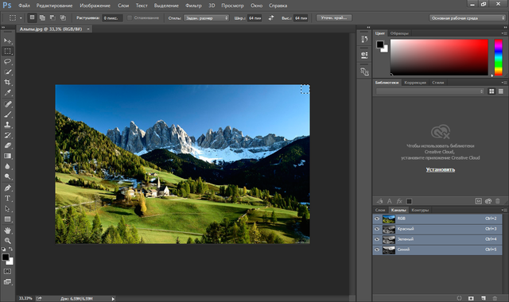Open the workspace switcher dropdown

click(x=468, y=18)
